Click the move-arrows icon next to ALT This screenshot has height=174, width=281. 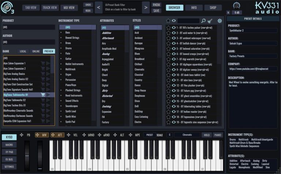(x=115, y=135)
